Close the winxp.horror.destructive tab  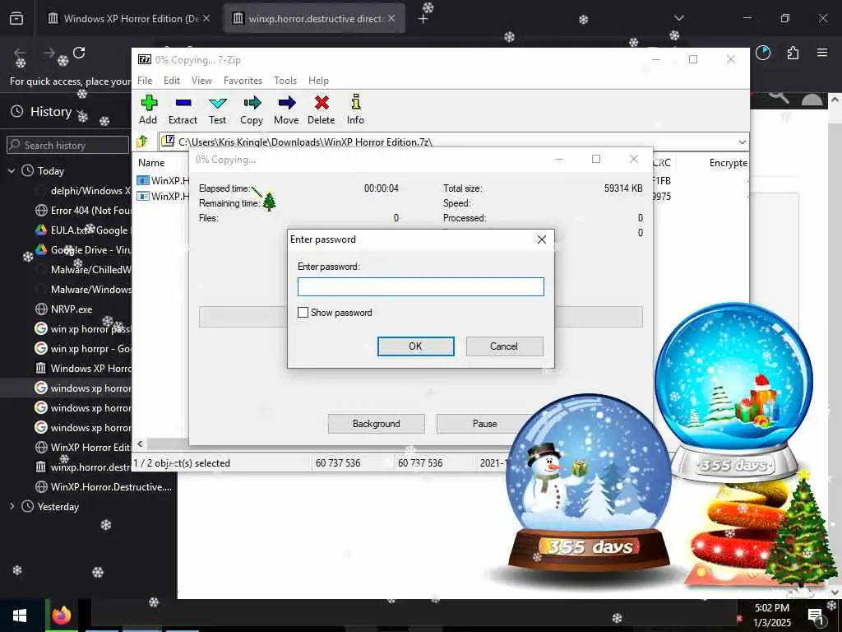391,18
